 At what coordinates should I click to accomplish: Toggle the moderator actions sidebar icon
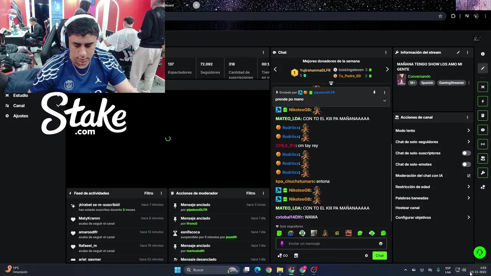483,115
